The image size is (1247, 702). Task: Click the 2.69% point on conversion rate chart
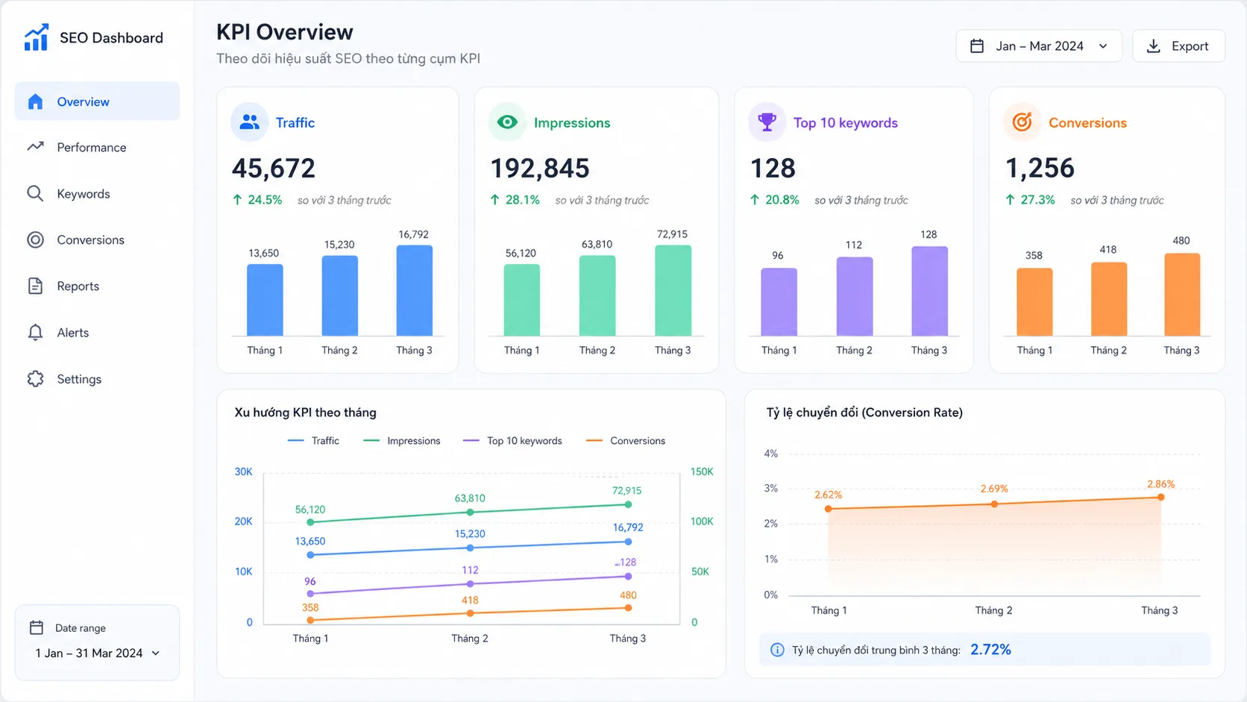[x=994, y=504]
